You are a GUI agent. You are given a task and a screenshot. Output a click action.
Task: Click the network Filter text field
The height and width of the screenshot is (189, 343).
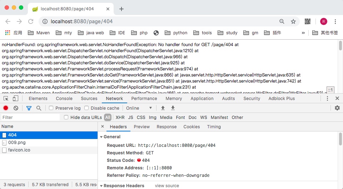coord(30,117)
